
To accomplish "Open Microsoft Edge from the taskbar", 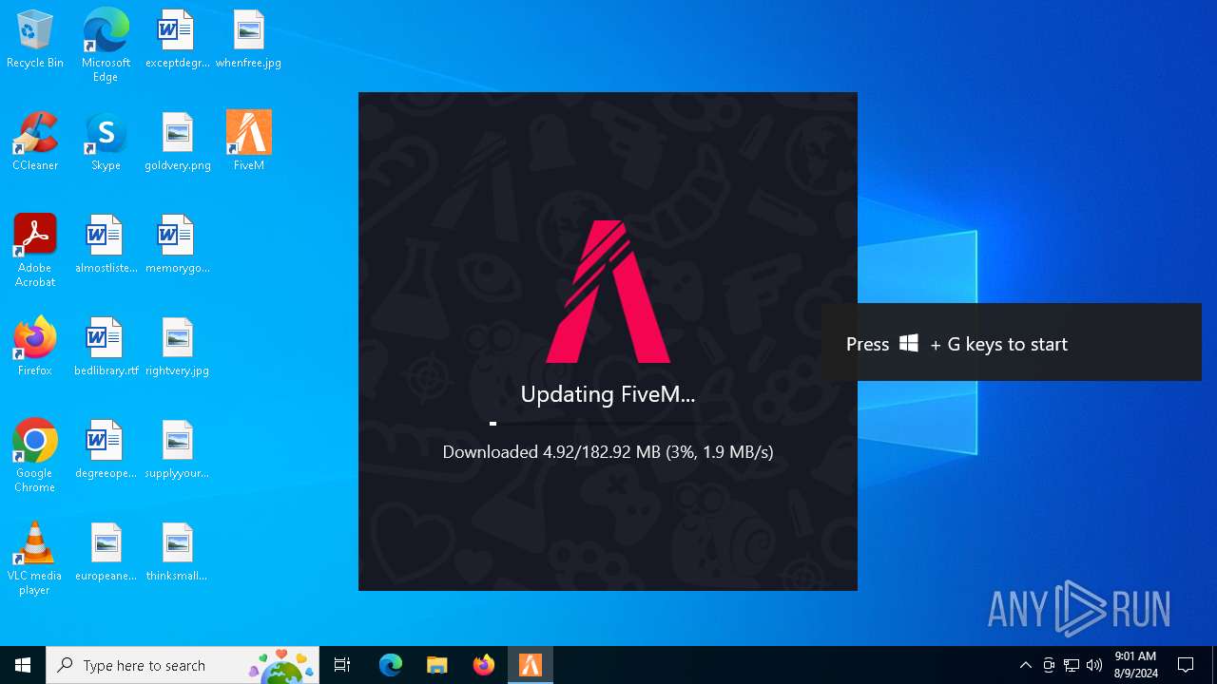I will [391, 665].
